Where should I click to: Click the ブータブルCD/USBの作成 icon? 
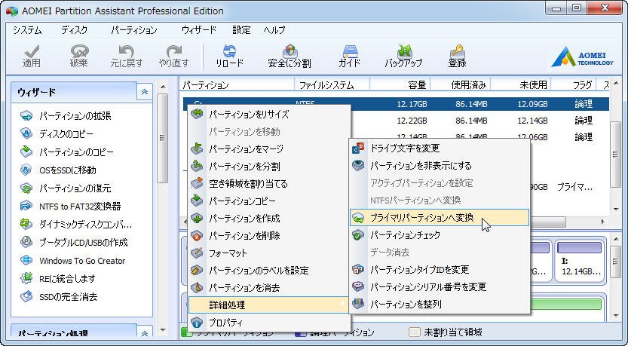(x=26, y=242)
